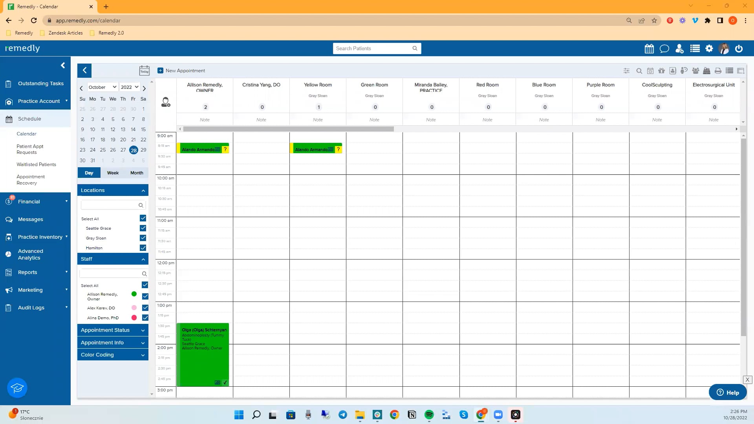754x424 pixels.
Task: Toggle Alina Demo, PhD staff checkbox
Action: coord(145,318)
